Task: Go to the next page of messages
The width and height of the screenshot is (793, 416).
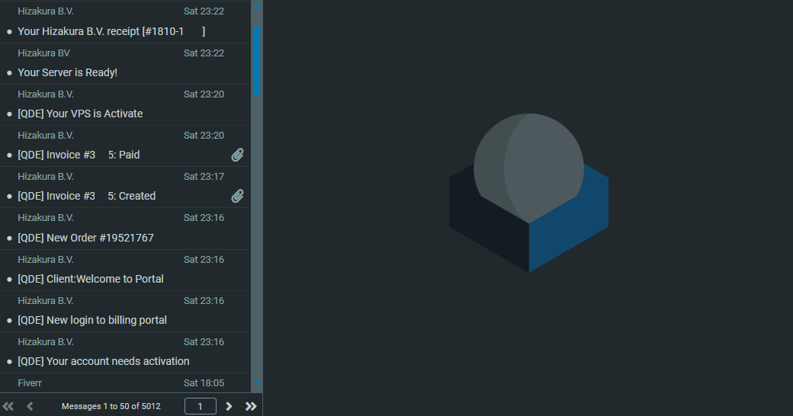Action: 229,406
